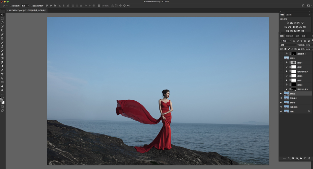313x169 pixels.
Task: Open the 图层 auto-select target dropdown
Action: 25,6
